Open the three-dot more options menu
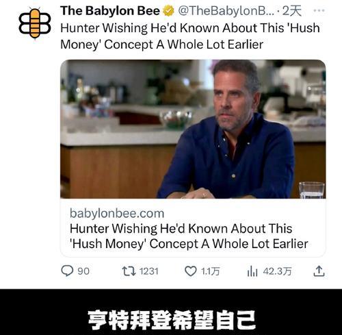 coord(319,10)
